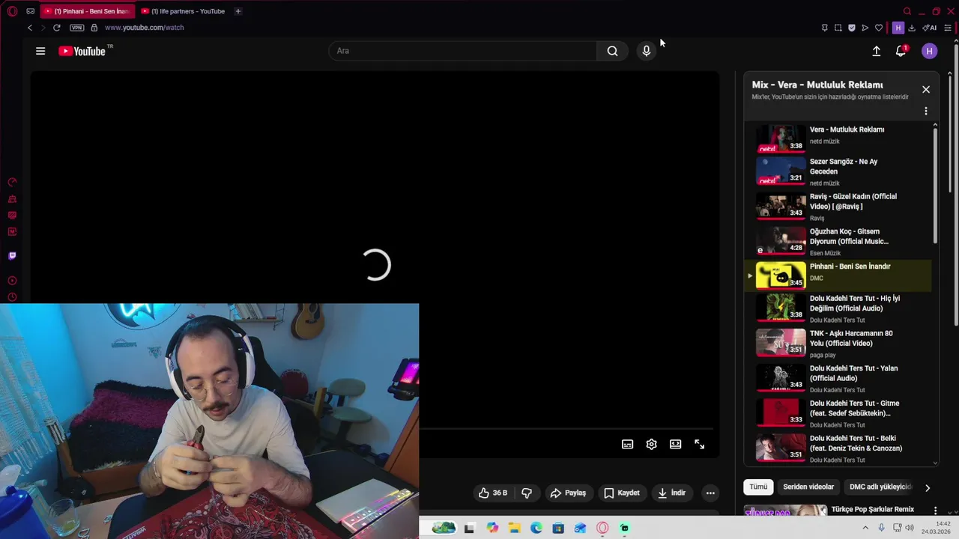The width and height of the screenshot is (959, 539).
Task: Switch to Pinhani - Beni Sen İnandır tab
Action: [x=87, y=11]
